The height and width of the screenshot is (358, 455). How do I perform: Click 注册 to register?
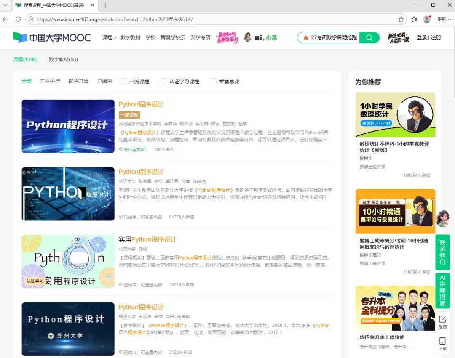tap(436, 38)
